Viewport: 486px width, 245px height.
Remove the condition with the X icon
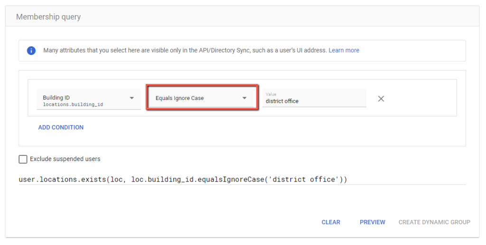pos(381,99)
